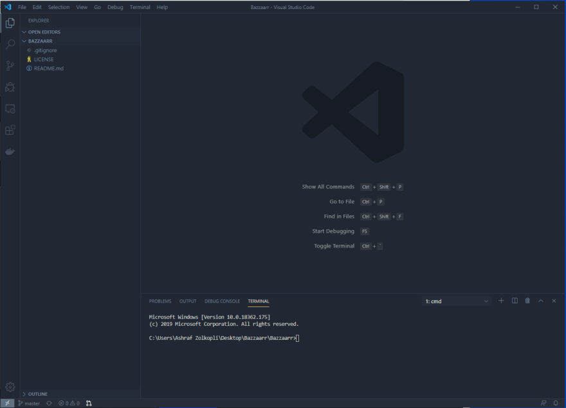Click the 'Microsoft Windows [Version 10.0.18362.175]' line
The height and width of the screenshot is (408, 566).
coord(210,317)
